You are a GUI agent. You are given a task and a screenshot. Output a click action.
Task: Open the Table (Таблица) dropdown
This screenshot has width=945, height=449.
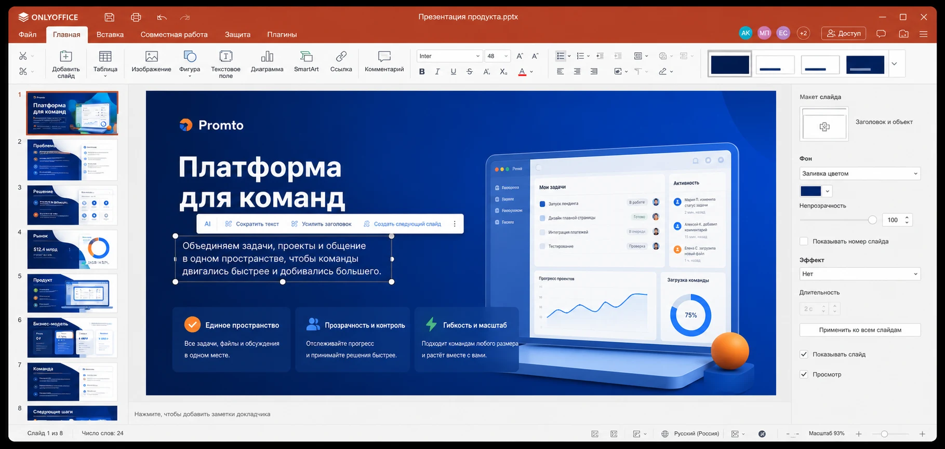[x=105, y=64]
